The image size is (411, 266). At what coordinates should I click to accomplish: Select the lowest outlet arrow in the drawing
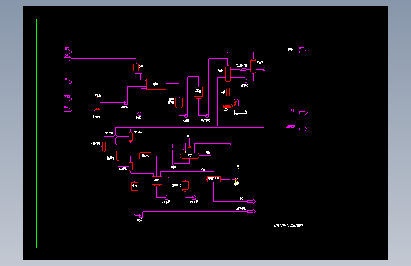point(251,212)
